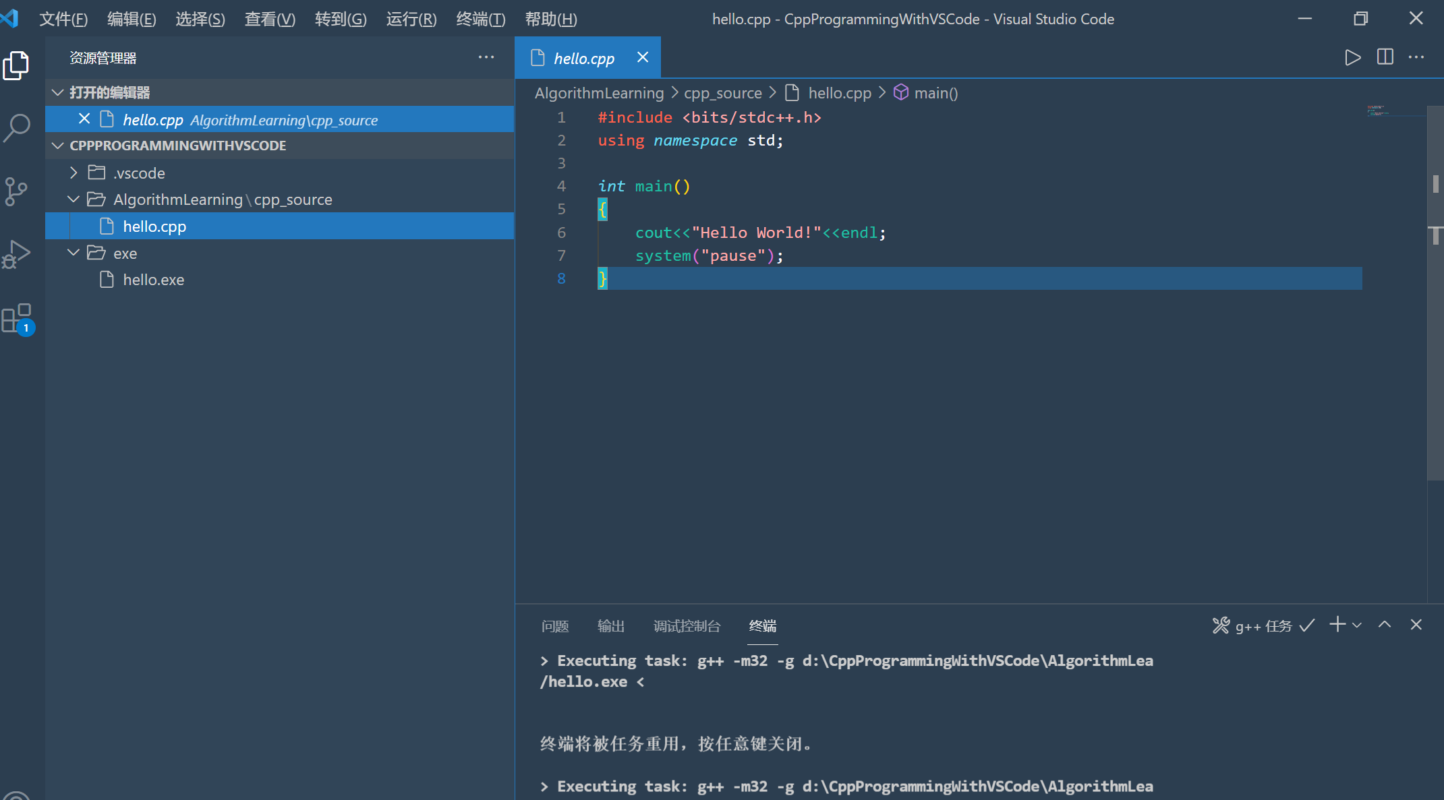Create a new terminal with plus icon

point(1337,625)
